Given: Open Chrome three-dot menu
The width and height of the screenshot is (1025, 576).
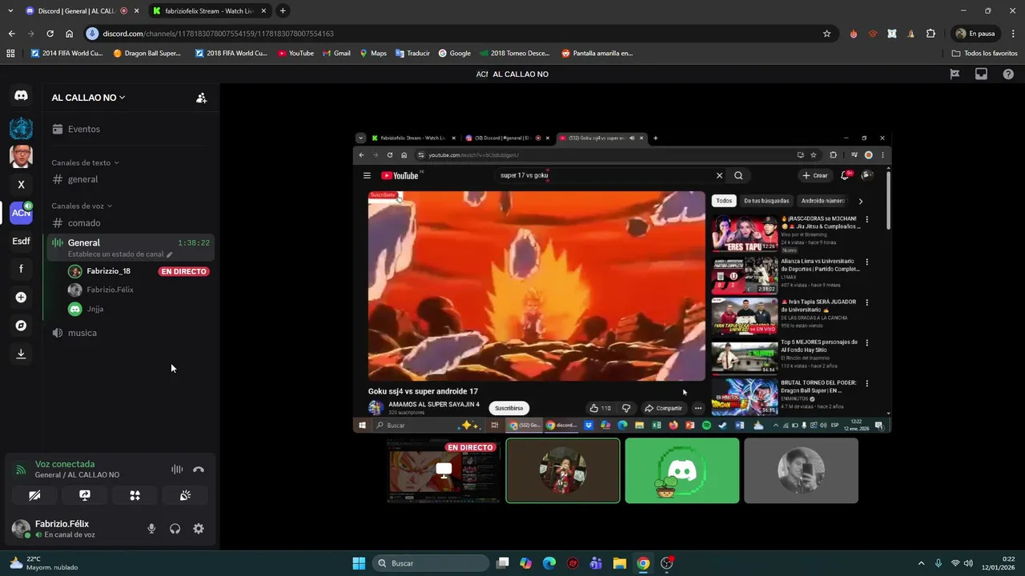Looking at the screenshot, I should [x=1011, y=34].
